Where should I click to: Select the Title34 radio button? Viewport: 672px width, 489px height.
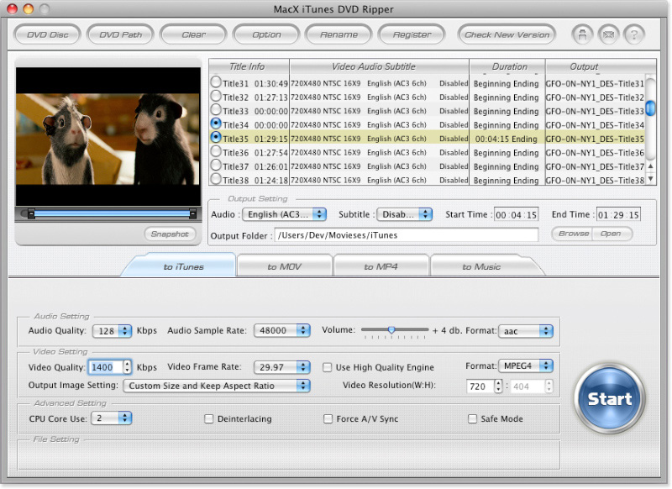tap(216, 124)
